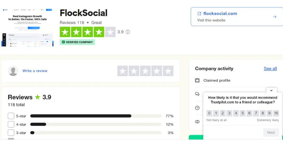
Task: Click the external link icon beside flocksocial.com
Action: 199,14
